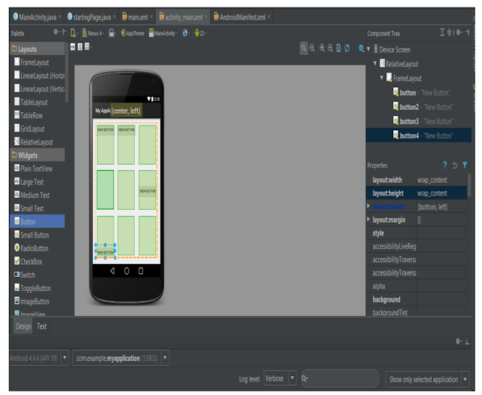The image size is (482, 395).
Task: Switch to the AndroidManifest.xml tab
Action: [239, 17]
